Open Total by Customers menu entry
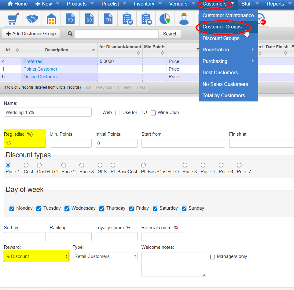The image size is (294, 290). tap(228, 95)
